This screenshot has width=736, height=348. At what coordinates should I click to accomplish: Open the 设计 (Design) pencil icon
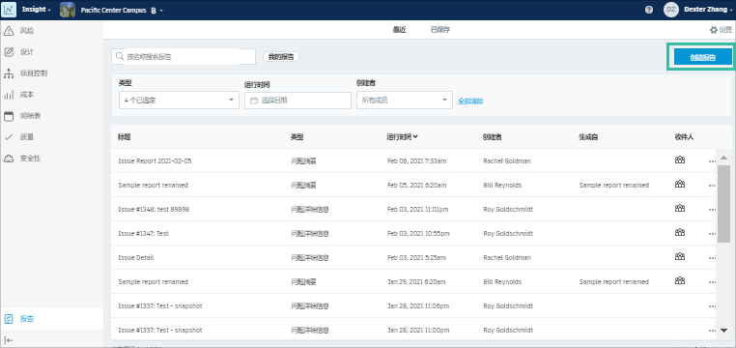(9, 52)
